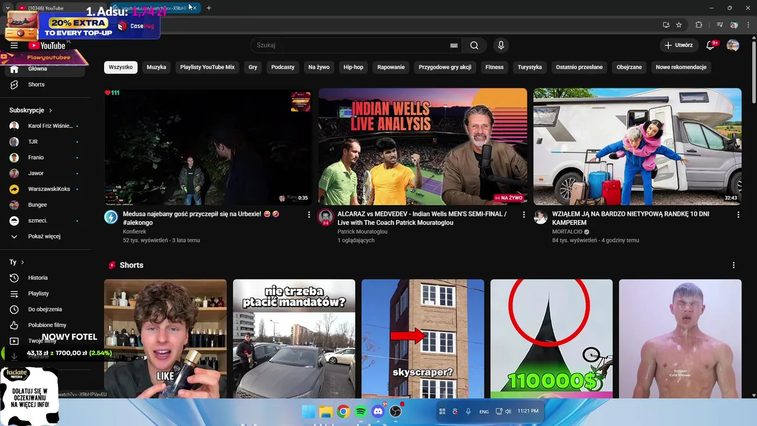
Task: Open options for Medusa najebany video
Action: pos(309,215)
